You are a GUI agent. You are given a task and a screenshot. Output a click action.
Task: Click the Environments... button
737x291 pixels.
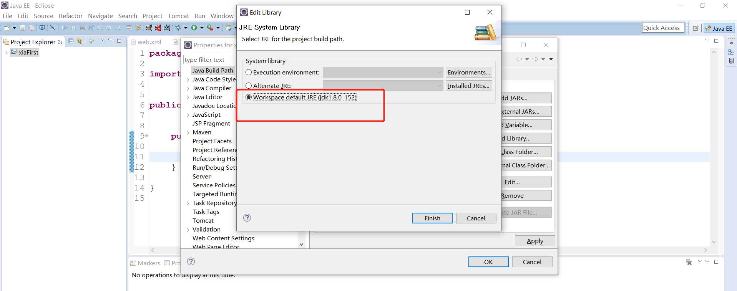(x=469, y=72)
